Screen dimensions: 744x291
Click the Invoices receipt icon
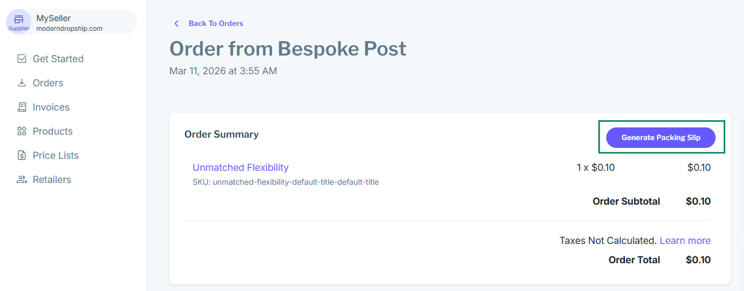22,107
